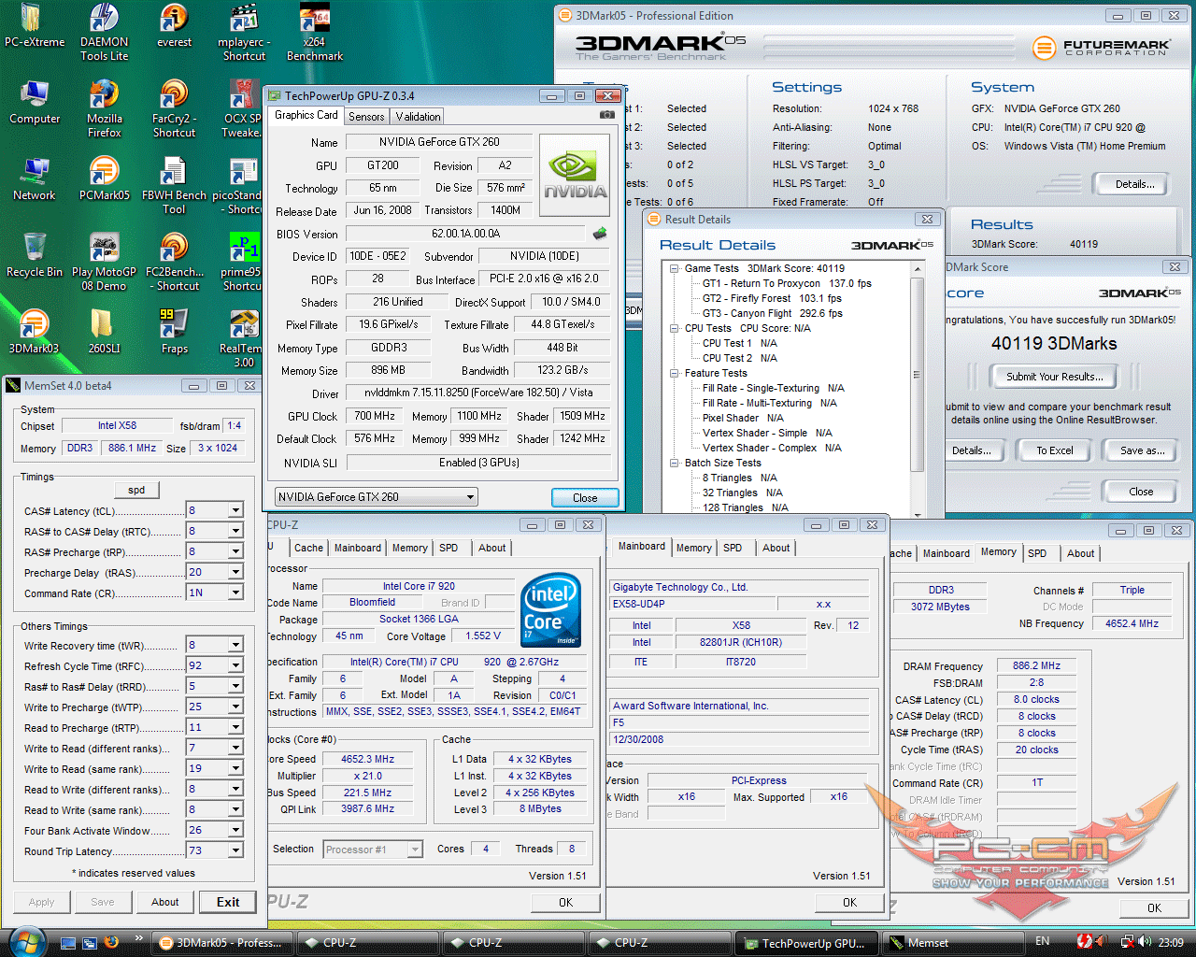The width and height of the screenshot is (1196, 957).
Task: Collapse CPU Tests tree node
Action: 675,328
